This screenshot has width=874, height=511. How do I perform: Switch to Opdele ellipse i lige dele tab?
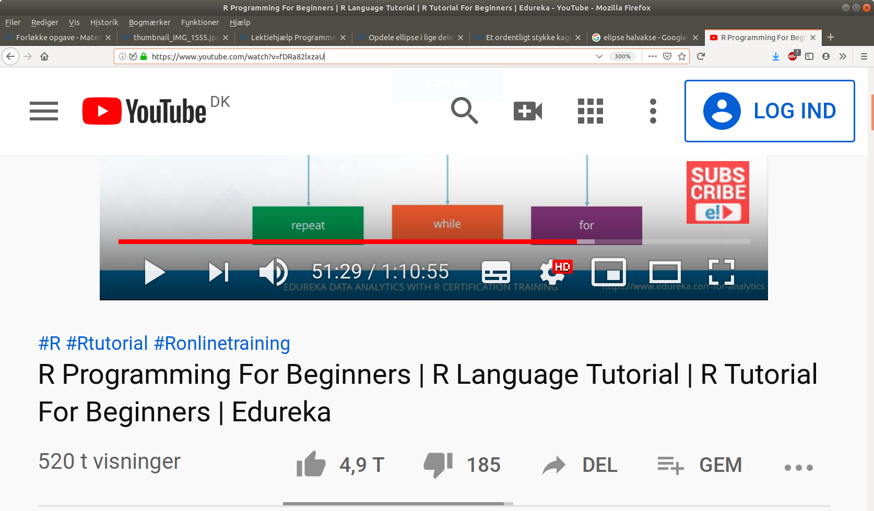(x=411, y=38)
